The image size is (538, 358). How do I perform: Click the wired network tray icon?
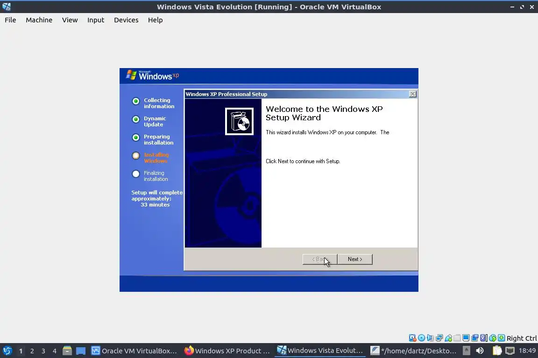pyautogui.click(x=510, y=351)
